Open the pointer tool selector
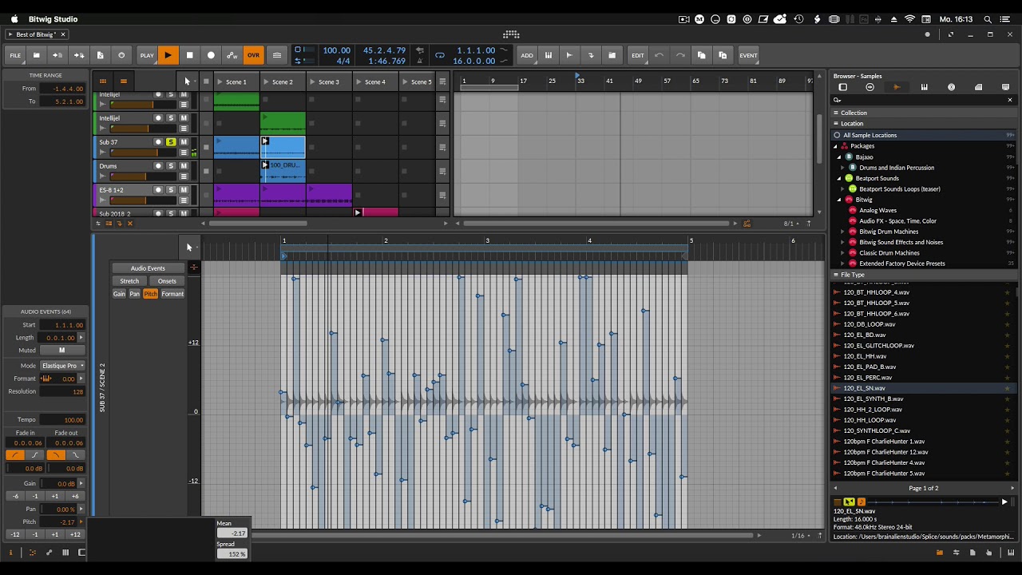The width and height of the screenshot is (1022, 575). [x=187, y=81]
